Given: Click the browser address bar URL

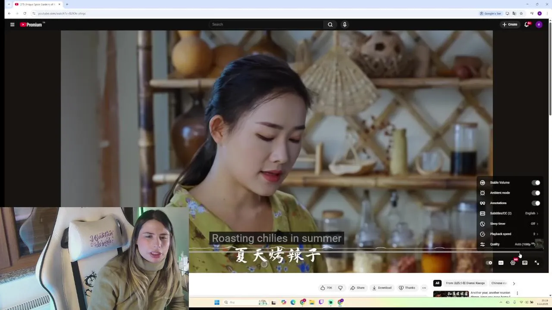Looking at the screenshot, I should click(62, 13).
